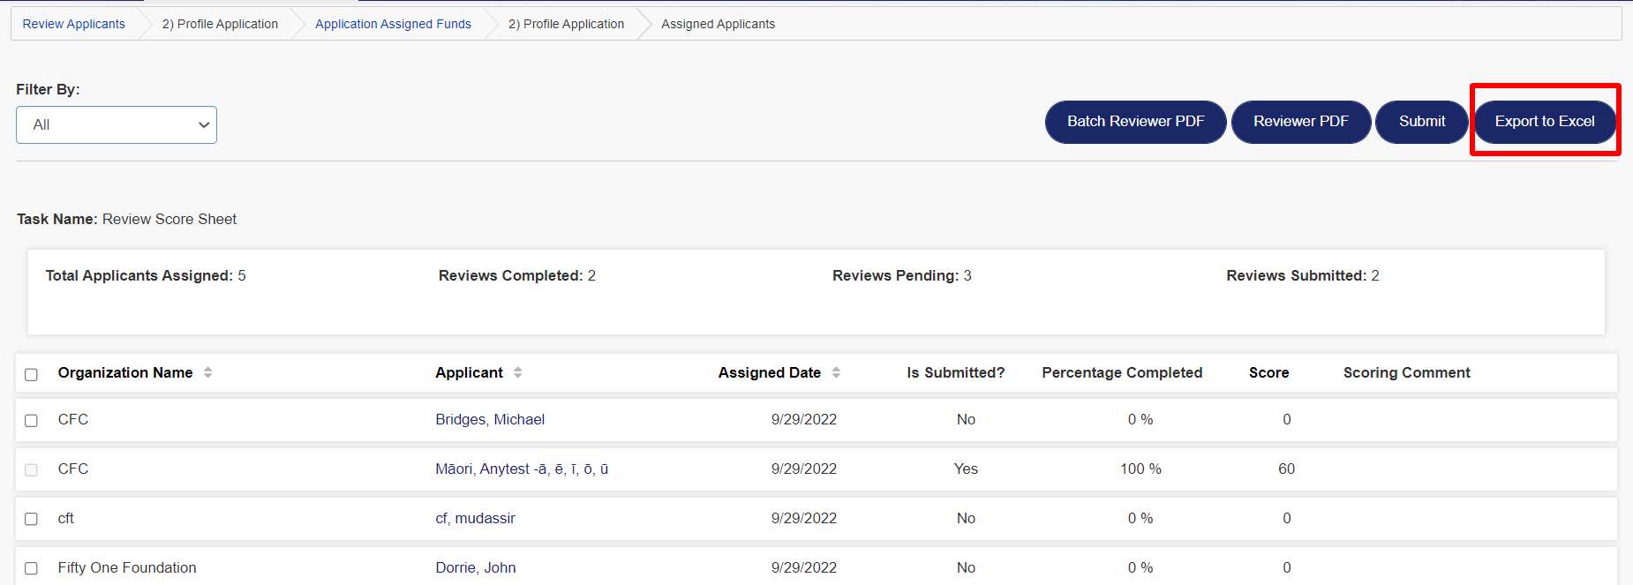Check the box for Fifty One Foundation row

tap(31, 568)
